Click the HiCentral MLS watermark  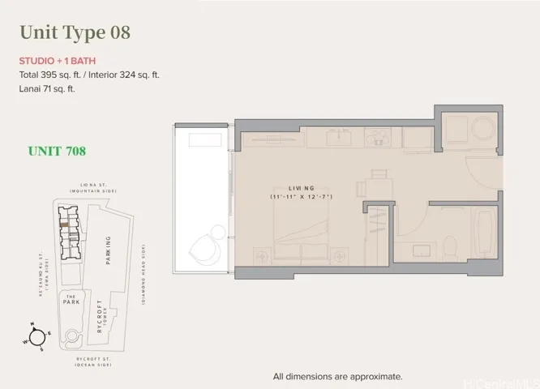coord(501,383)
